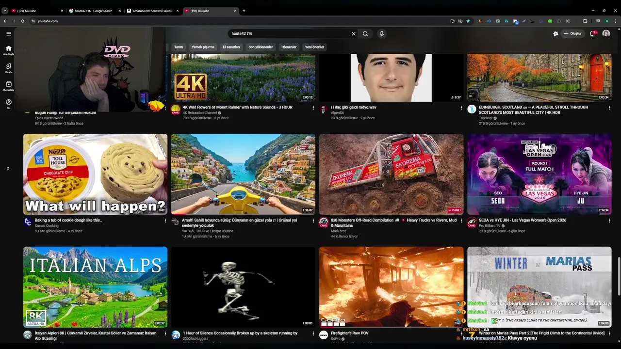View site information icon beside youtube.com

[33, 21]
